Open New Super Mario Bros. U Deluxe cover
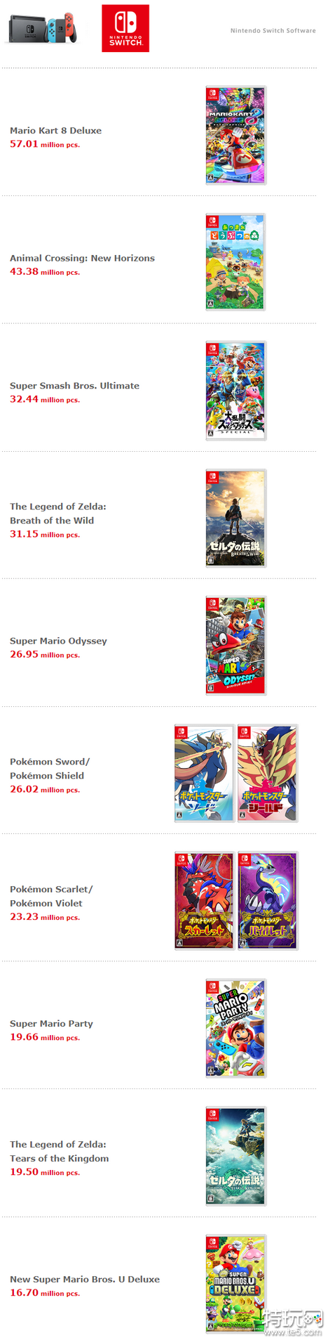328x1340 pixels. pyautogui.click(x=235, y=1284)
